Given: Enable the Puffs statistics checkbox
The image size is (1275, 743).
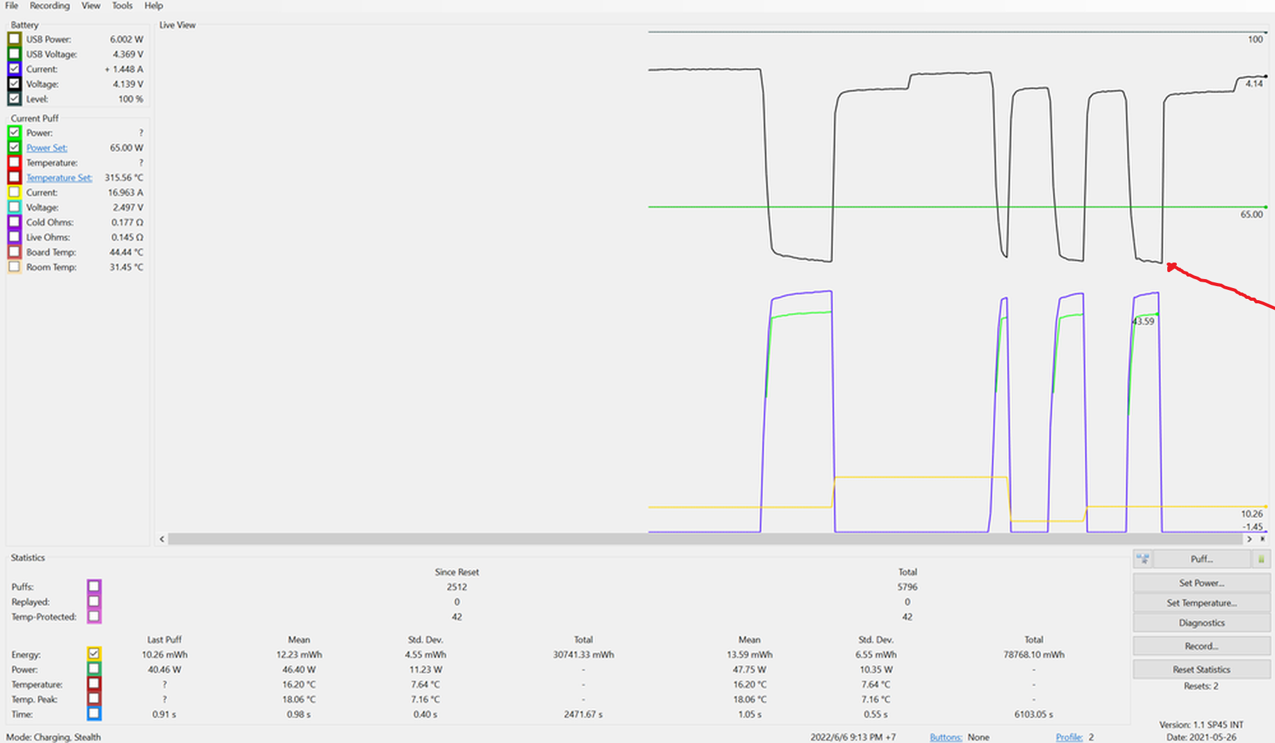Looking at the screenshot, I should [x=94, y=586].
